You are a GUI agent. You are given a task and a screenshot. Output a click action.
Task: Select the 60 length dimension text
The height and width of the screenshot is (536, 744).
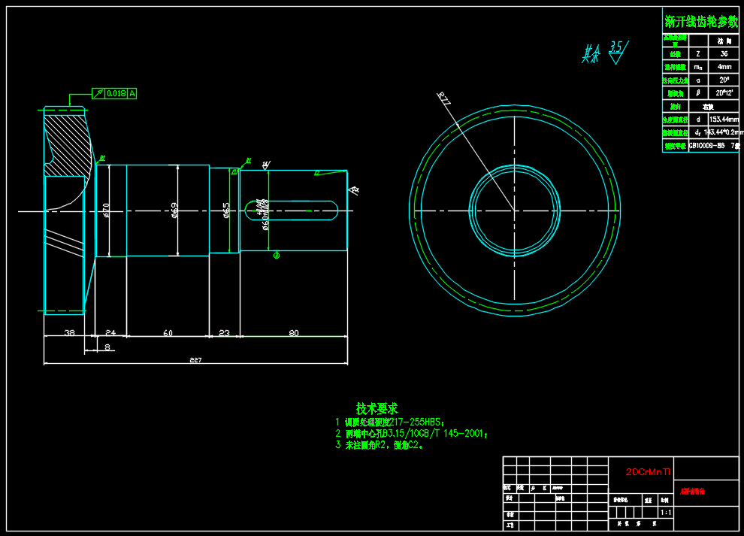pos(167,332)
